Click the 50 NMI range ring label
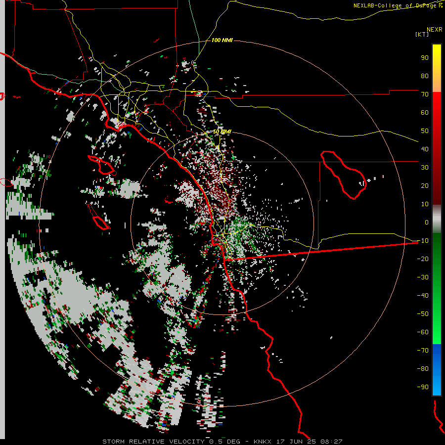Image resolution: width=445 pixels, height=445 pixels. (222, 132)
